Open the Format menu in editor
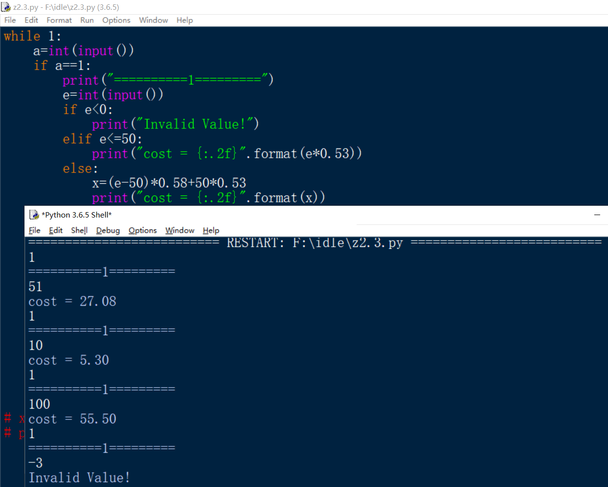The width and height of the screenshot is (608, 487). [x=59, y=20]
